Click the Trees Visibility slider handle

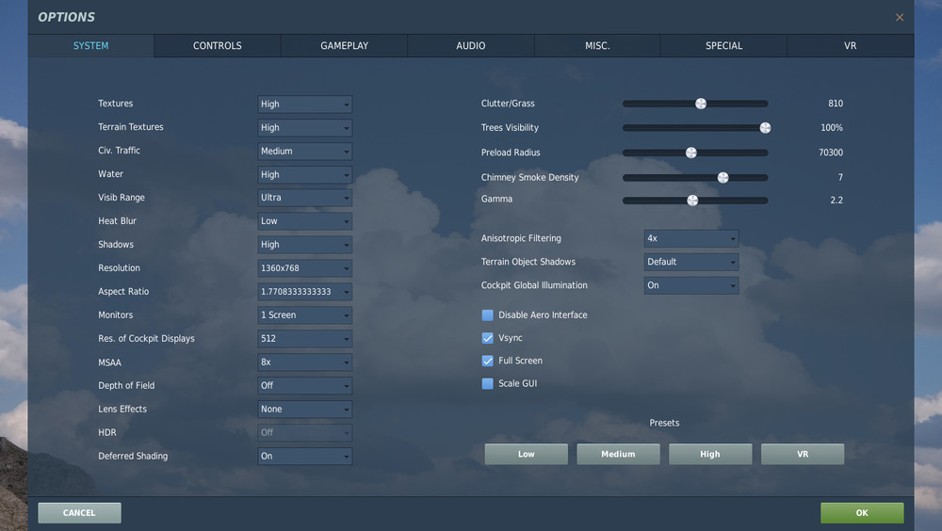pos(765,127)
